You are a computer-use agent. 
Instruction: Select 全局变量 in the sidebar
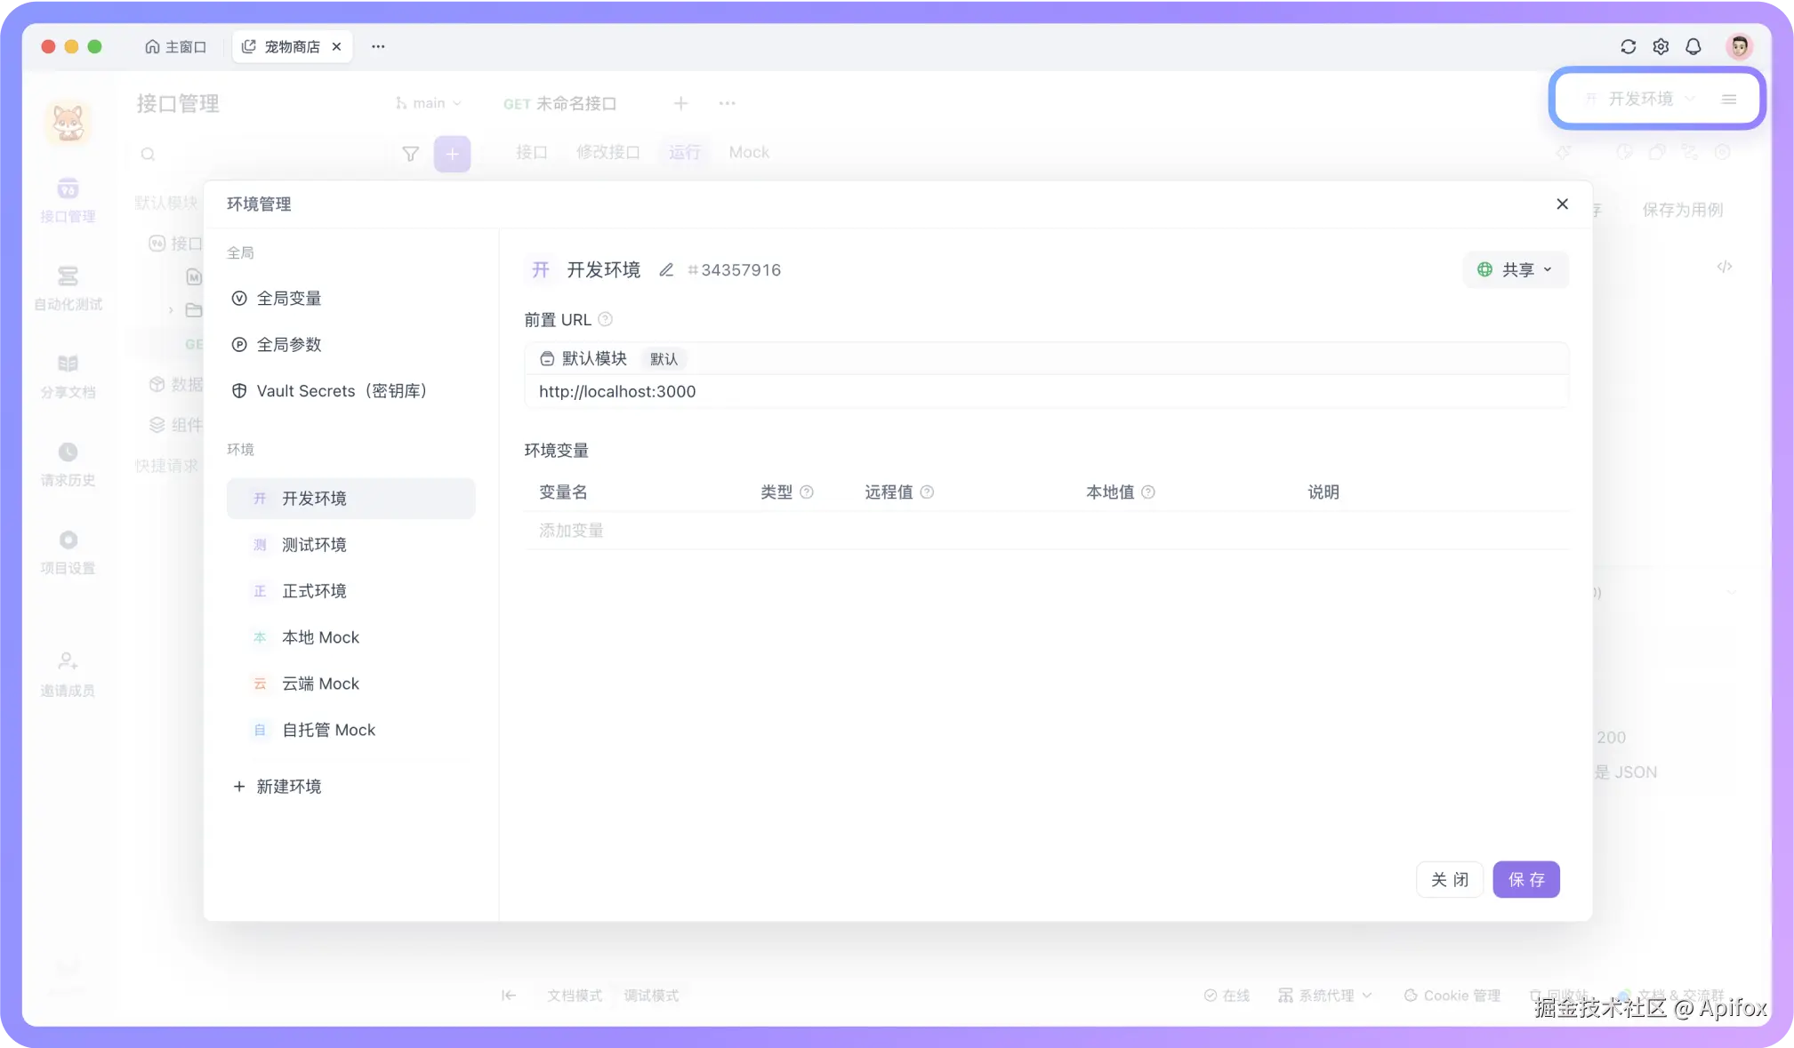(288, 299)
